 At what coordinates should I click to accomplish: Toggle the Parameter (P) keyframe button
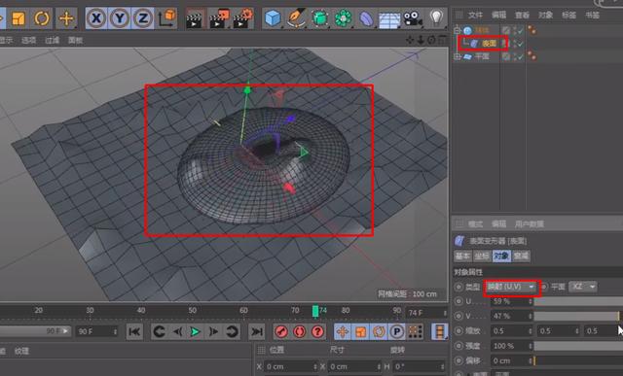tap(396, 331)
